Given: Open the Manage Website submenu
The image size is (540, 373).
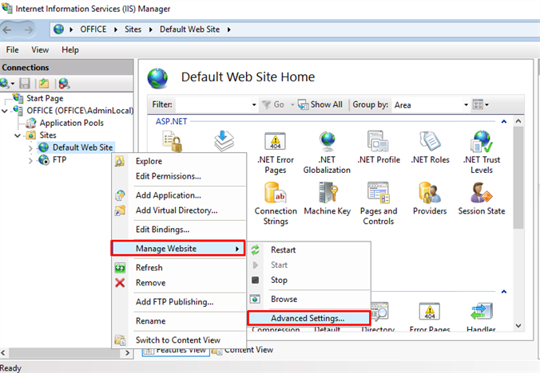Looking at the screenshot, I should (177, 249).
